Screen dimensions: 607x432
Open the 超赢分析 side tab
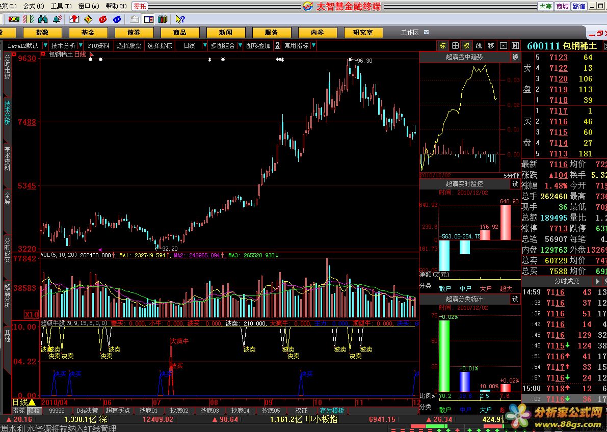coord(7,296)
